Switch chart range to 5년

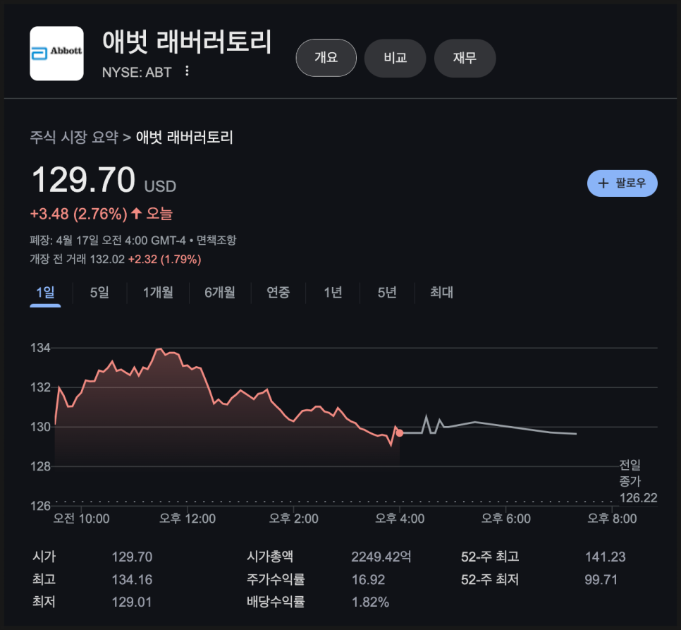point(387,292)
